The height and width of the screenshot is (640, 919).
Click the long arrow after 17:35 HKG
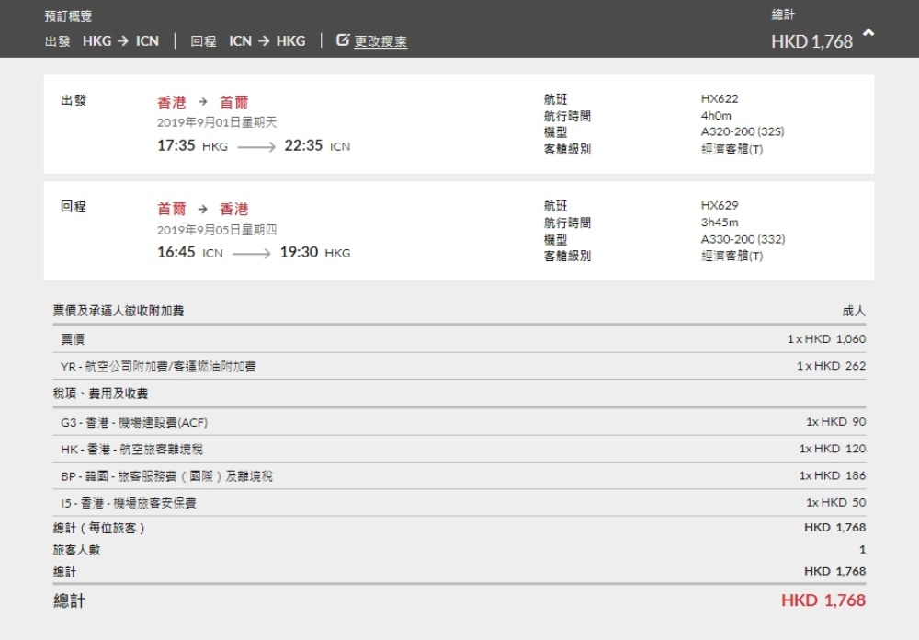click(256, 146)
